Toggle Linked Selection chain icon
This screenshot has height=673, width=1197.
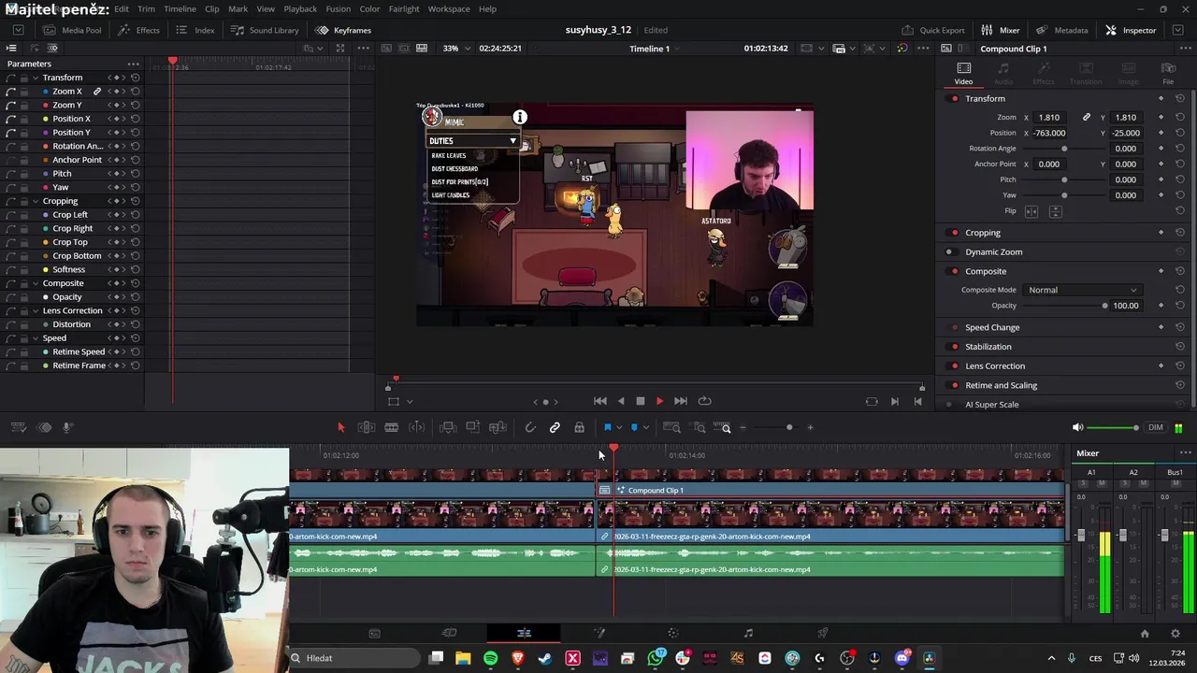[x=555, y=427]
